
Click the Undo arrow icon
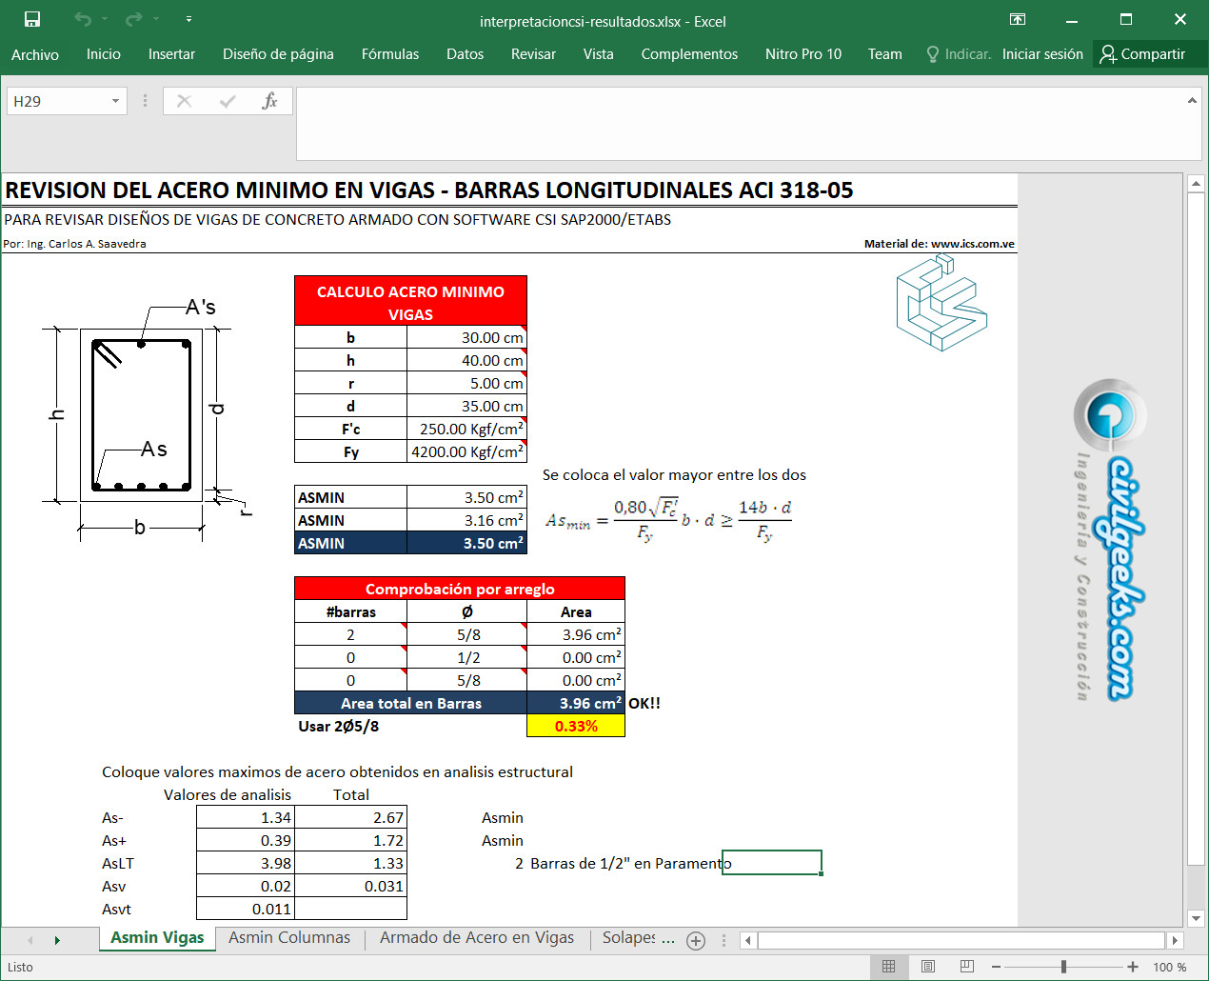pos(83,20)
